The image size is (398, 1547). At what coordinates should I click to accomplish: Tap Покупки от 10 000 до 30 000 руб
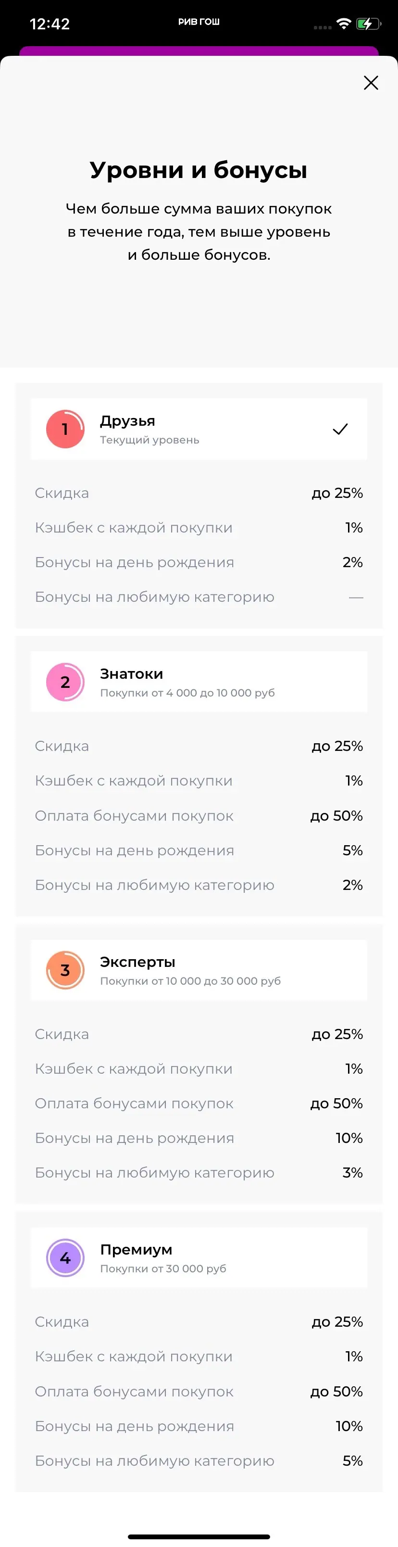[190, 981]
